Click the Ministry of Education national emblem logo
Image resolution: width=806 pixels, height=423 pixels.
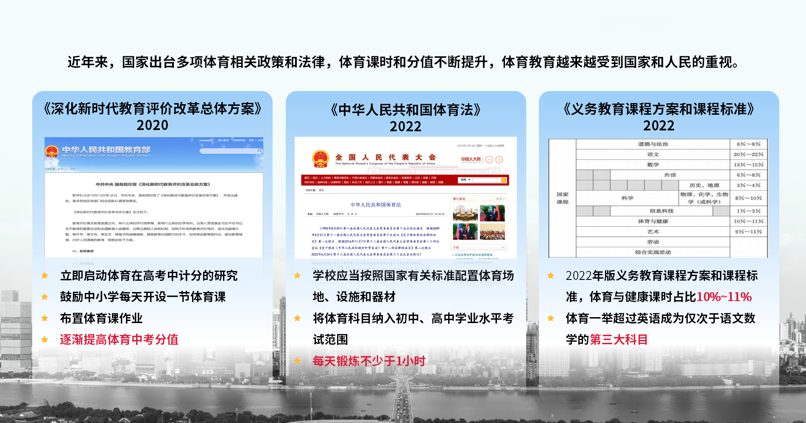(52, 151)
